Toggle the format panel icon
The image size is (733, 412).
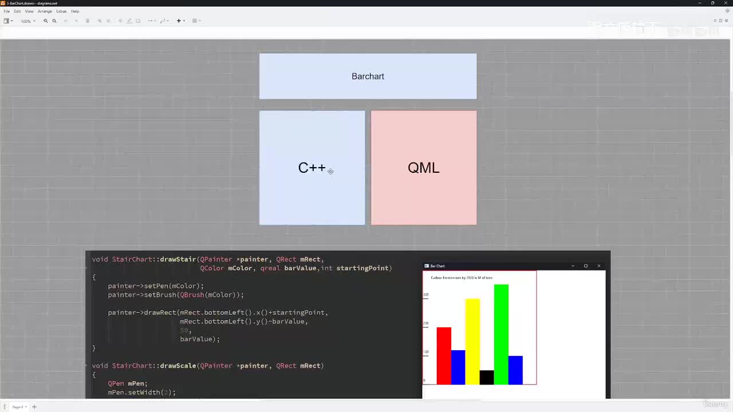tap(720, 21)
